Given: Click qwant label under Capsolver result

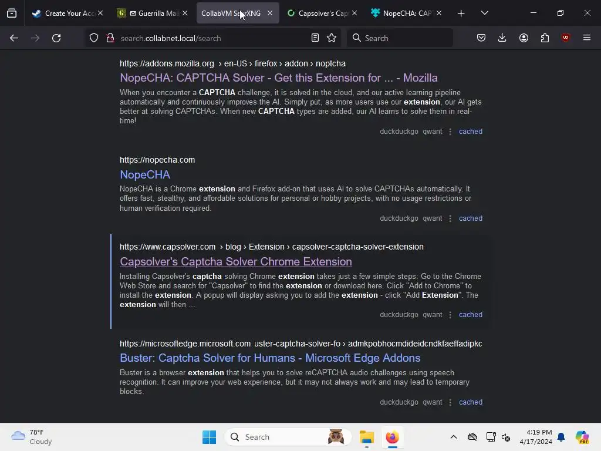Looking at the screenshot, I should (x=433, y=315).
